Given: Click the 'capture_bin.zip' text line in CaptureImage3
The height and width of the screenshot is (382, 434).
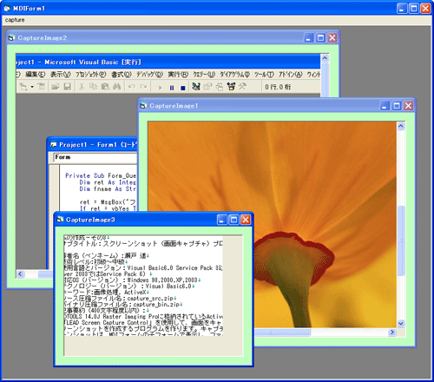Looking at the screenshot, I should (123, 305).
